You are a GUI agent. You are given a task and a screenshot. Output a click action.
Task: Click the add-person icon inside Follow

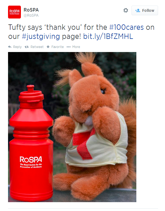[x=138, y=10]
